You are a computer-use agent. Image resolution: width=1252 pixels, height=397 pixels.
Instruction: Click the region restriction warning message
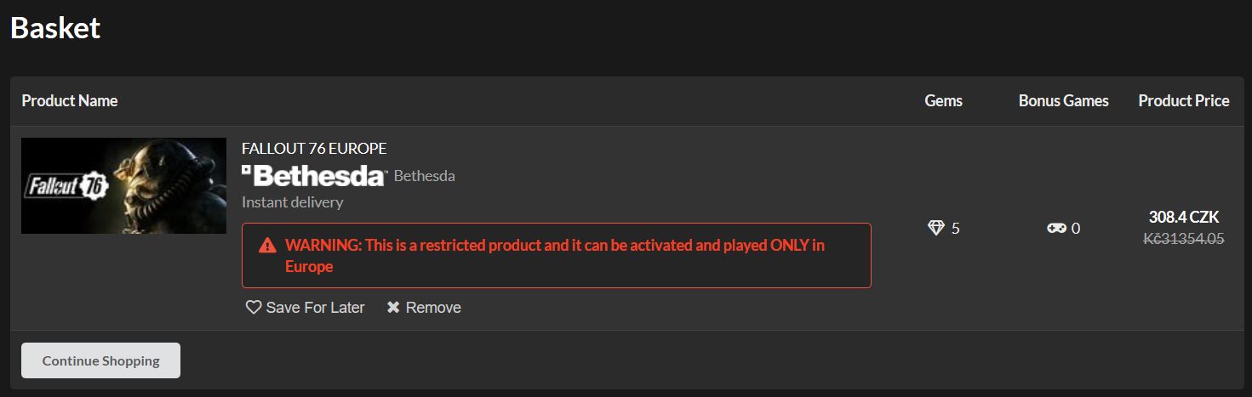(x=557, y=256)
